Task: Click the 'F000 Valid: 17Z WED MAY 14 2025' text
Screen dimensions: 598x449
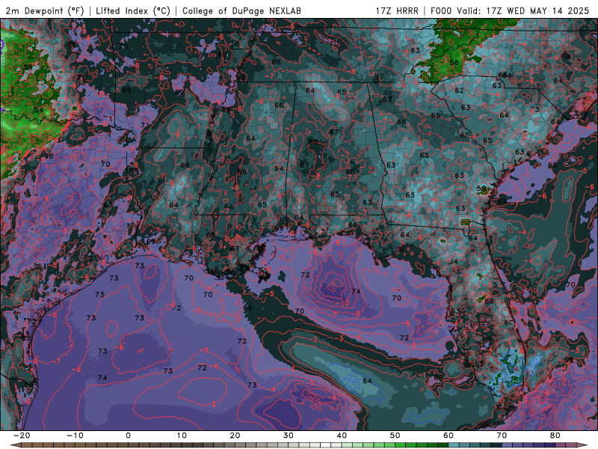Action: click(510, 10)
